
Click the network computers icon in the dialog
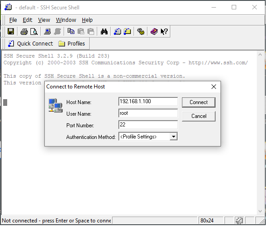[x=56, y=105]
